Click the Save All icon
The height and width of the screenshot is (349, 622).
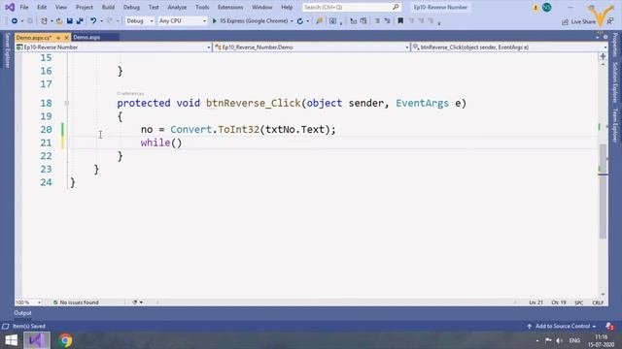pos(80,21)
